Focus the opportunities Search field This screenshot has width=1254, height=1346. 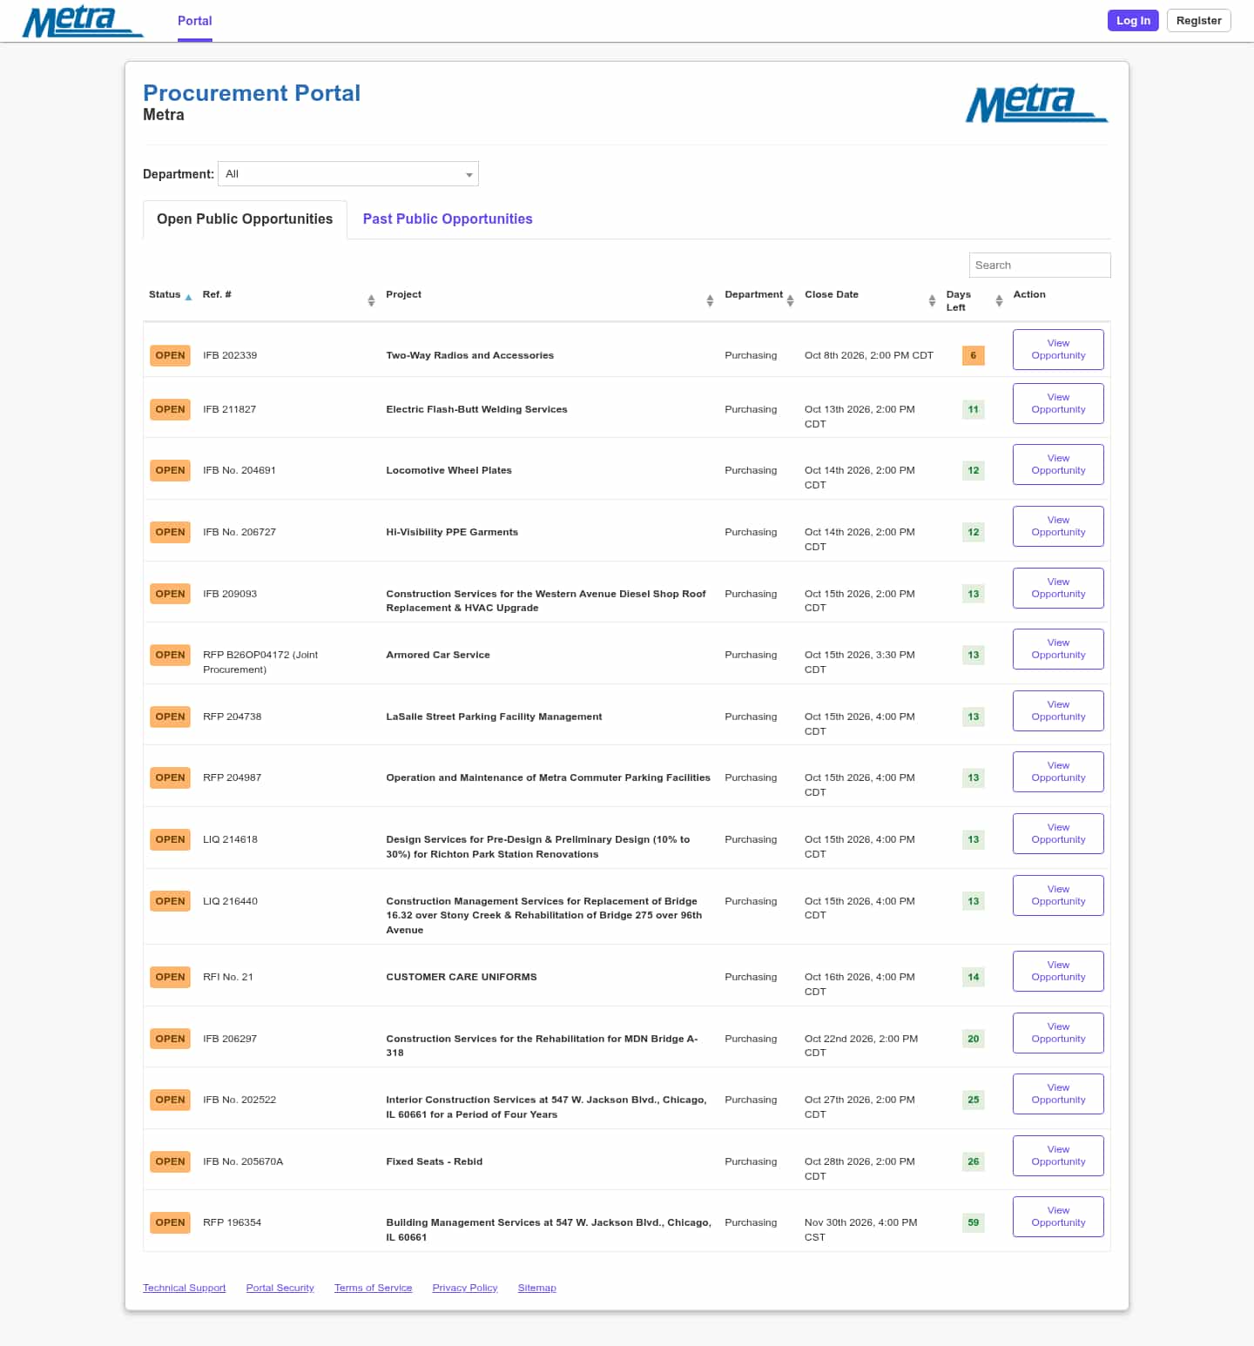(x=1040, y=266)
